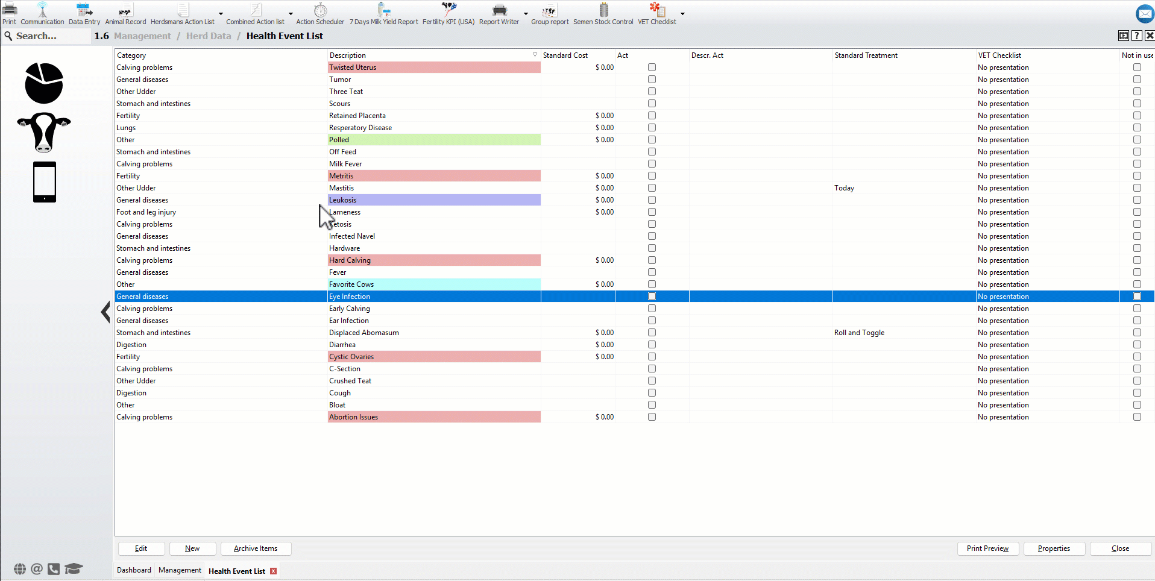
Task: Open the Animal Record icon
Action: [125, 13]
